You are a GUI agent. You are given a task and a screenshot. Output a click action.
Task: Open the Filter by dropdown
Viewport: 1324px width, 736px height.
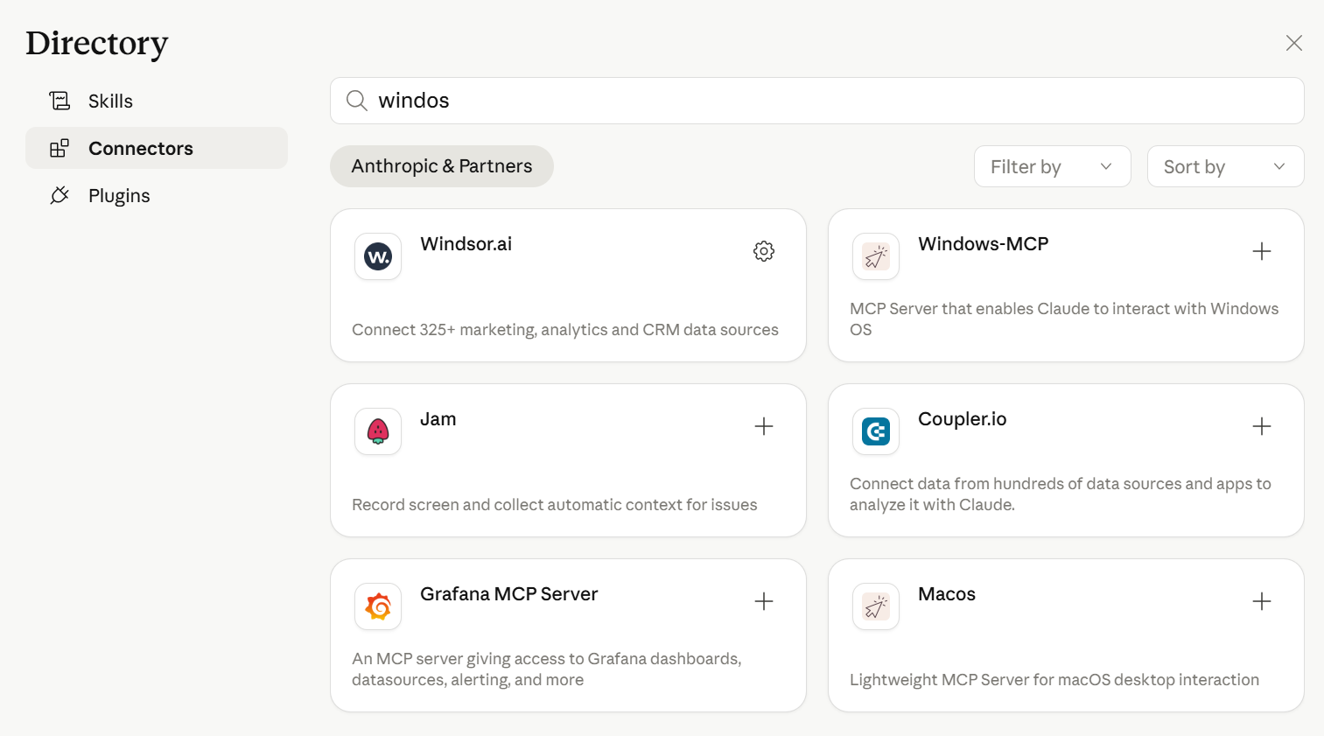pos(1052,165)
